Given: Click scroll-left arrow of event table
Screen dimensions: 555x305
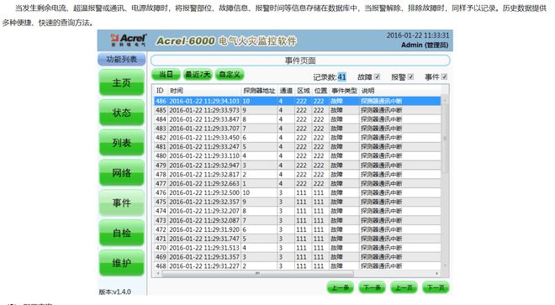Looking at the screenshot, I should coord(157,273).
